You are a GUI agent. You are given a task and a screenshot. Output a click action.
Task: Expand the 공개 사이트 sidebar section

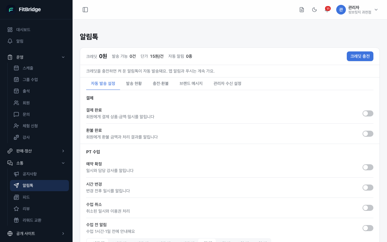(36, 234)
